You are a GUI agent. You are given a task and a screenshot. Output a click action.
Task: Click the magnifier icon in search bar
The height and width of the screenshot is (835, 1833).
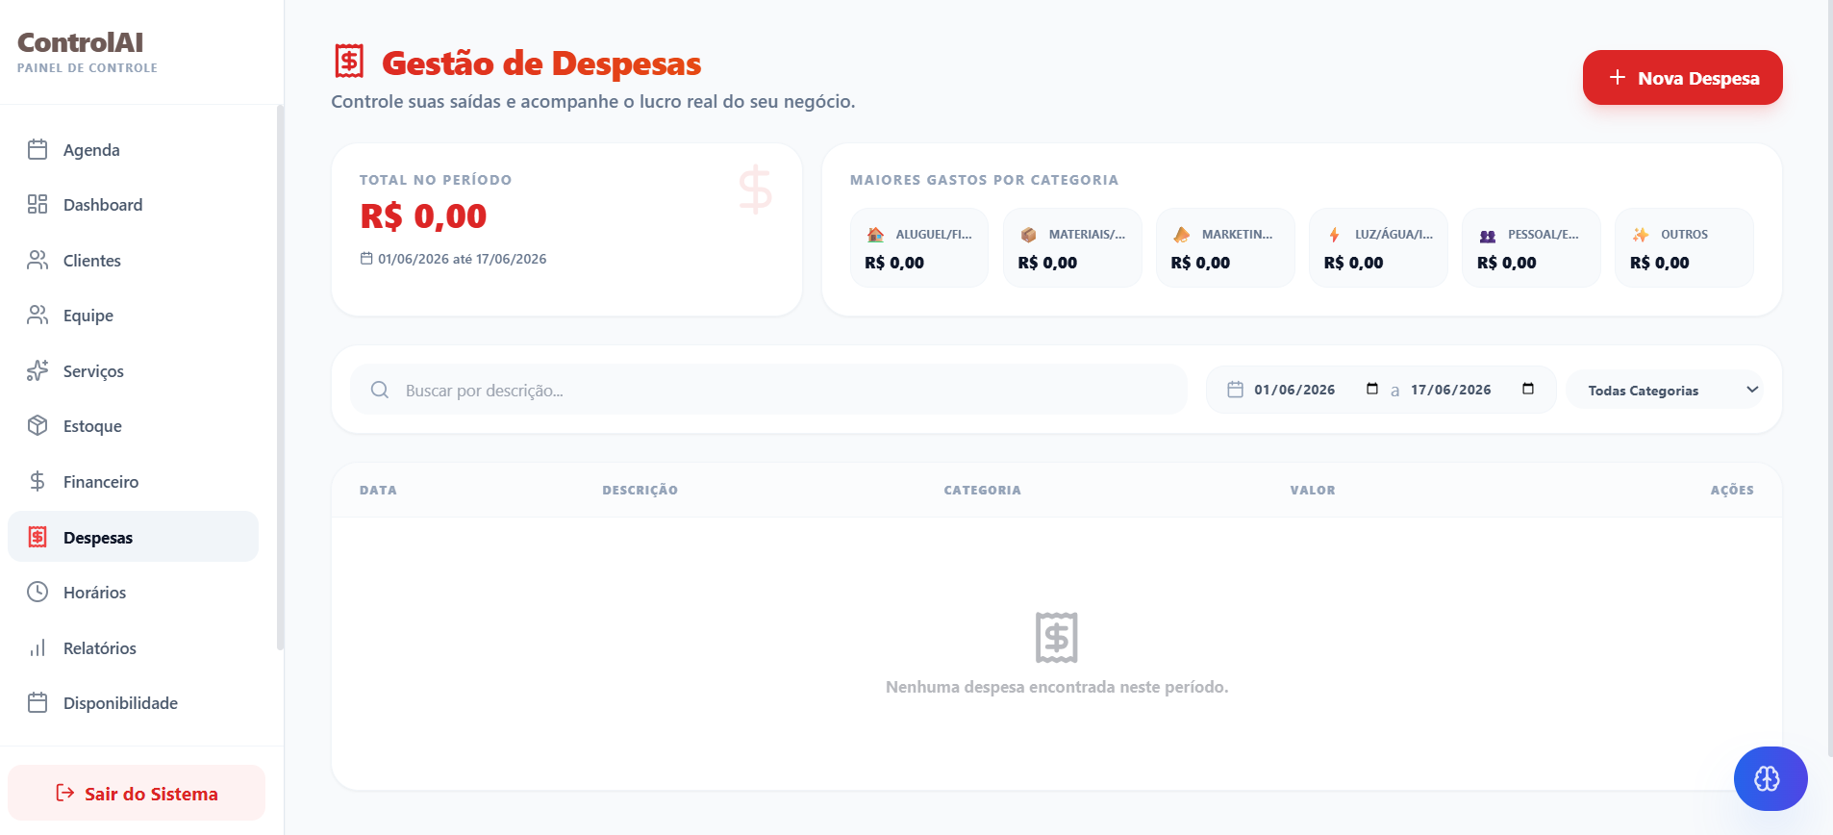pyautogui.click(x=380, y=390)
